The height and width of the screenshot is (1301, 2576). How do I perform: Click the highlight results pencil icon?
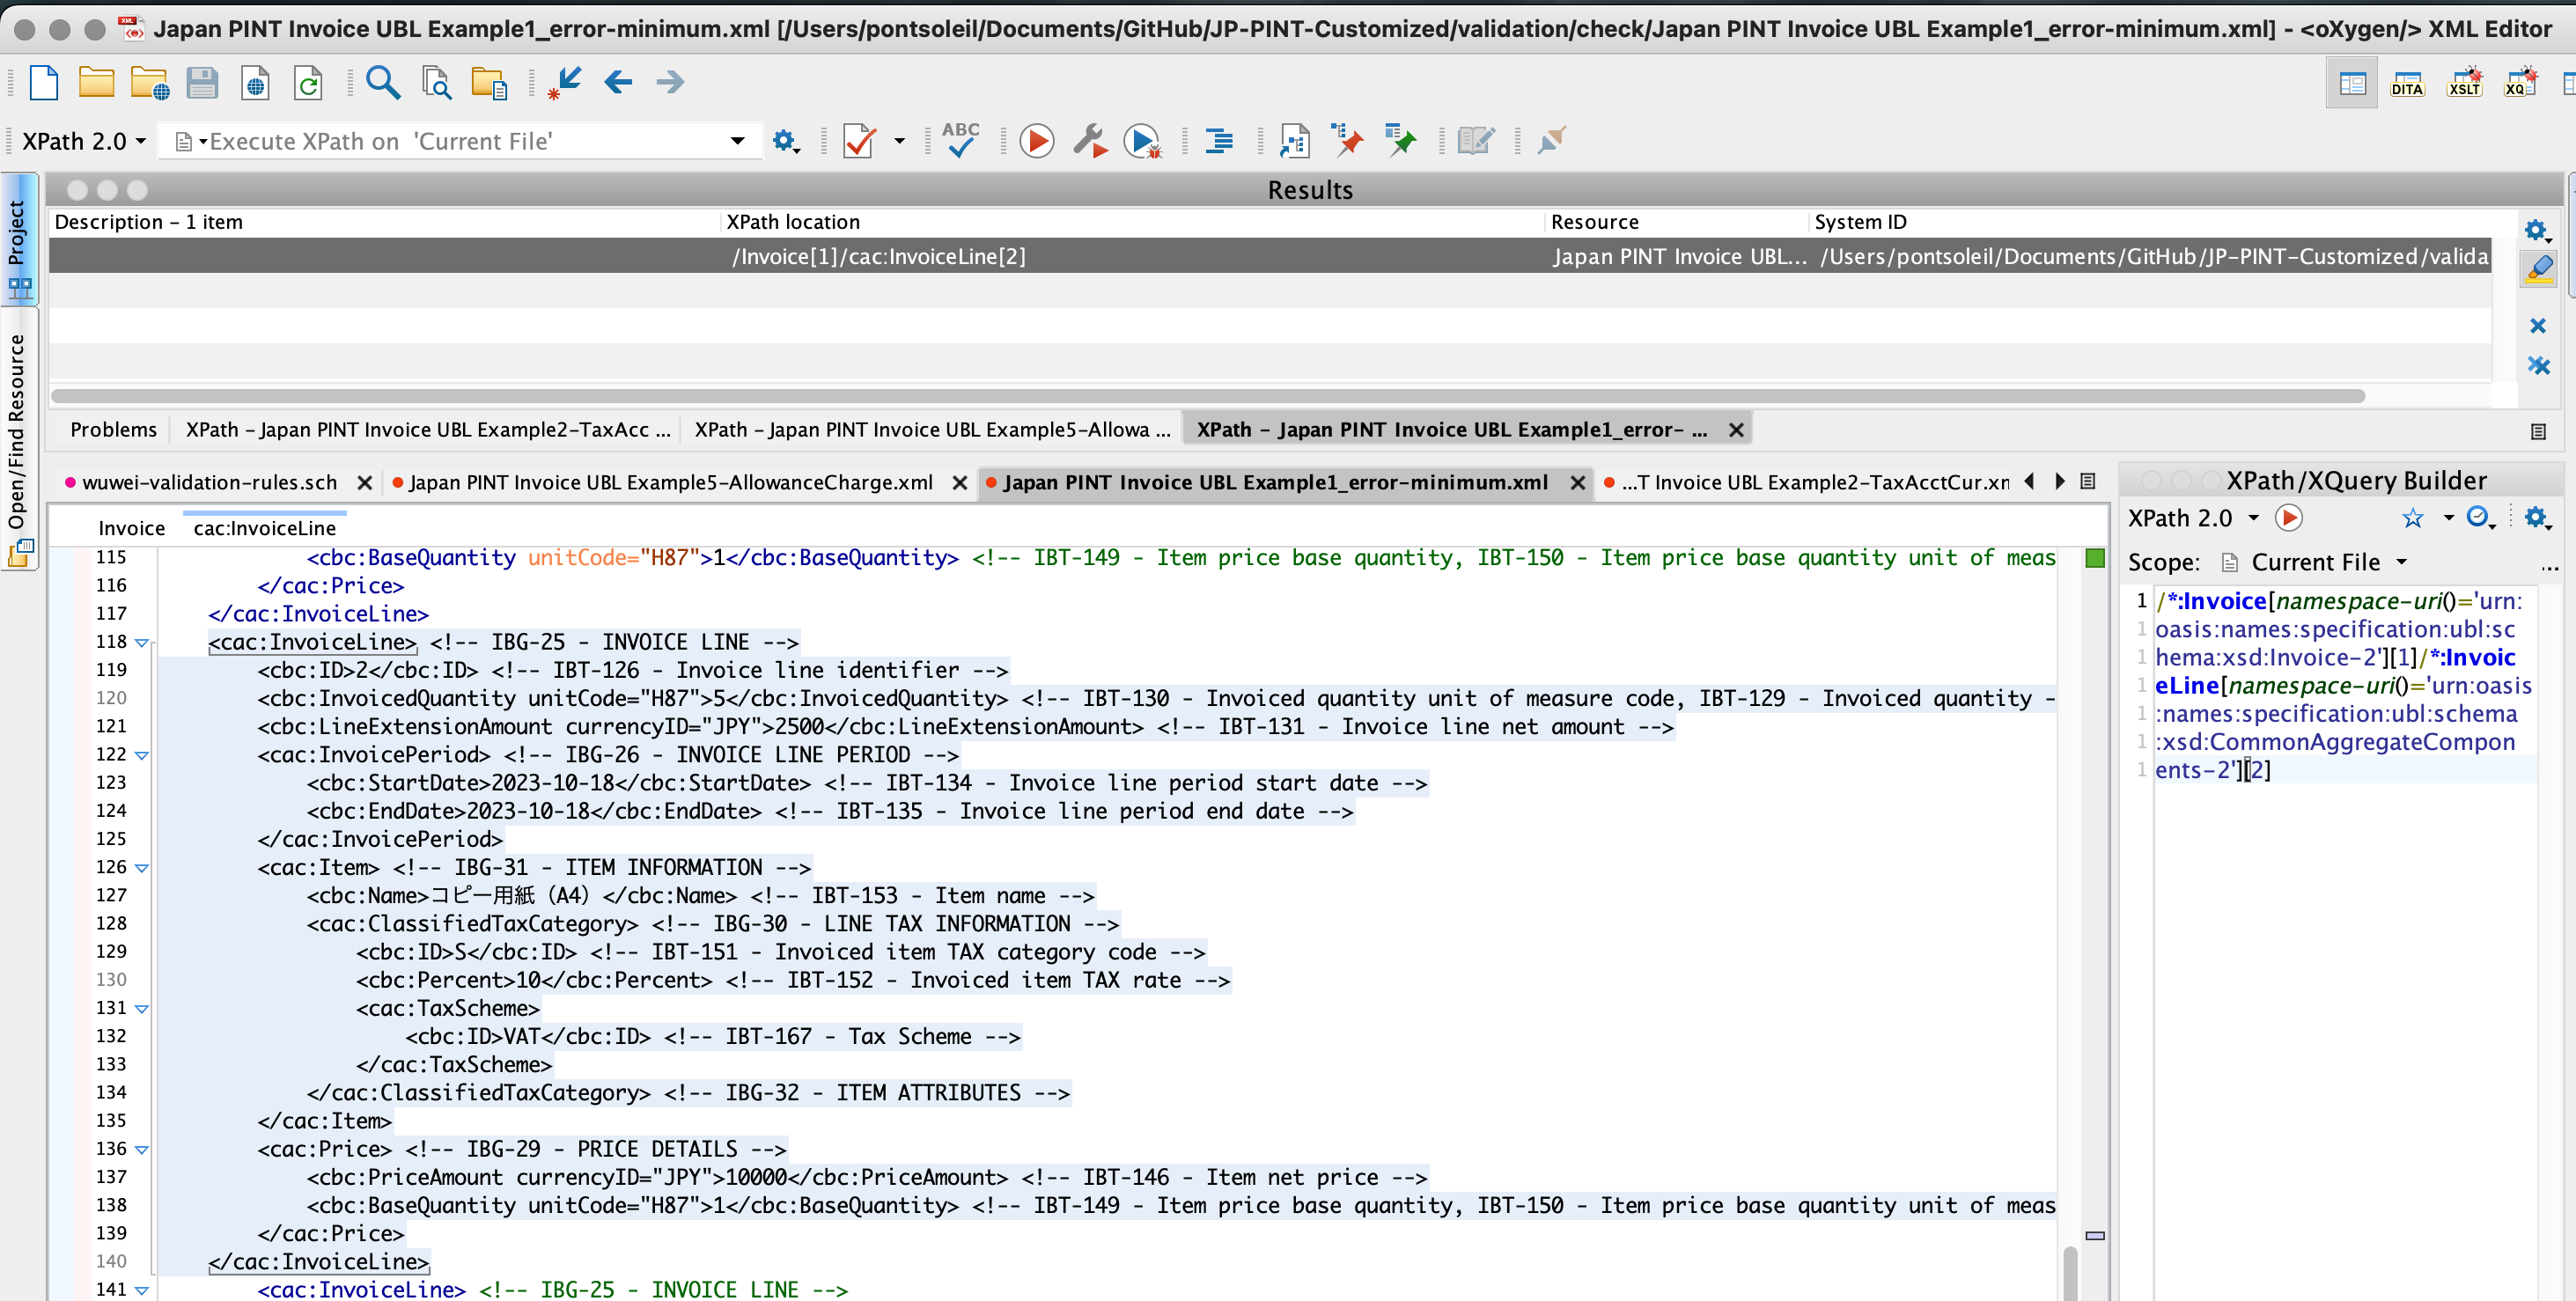2538,269
